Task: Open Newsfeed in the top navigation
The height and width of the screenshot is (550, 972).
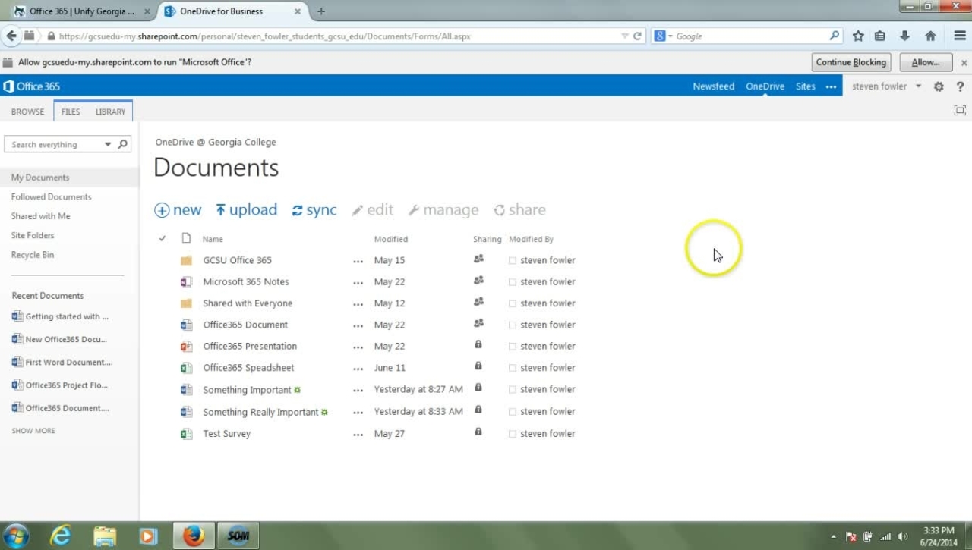Action: [714, 86]
